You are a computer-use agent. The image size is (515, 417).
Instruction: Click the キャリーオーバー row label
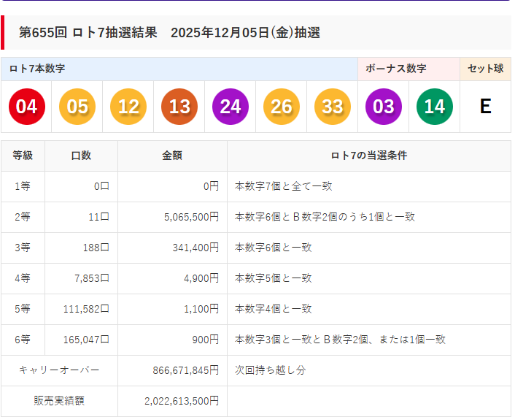pos(59,370)
